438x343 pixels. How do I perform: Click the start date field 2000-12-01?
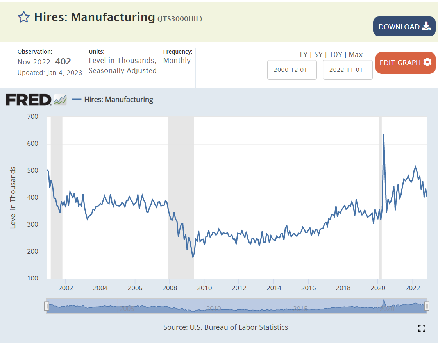click(292, 70)
